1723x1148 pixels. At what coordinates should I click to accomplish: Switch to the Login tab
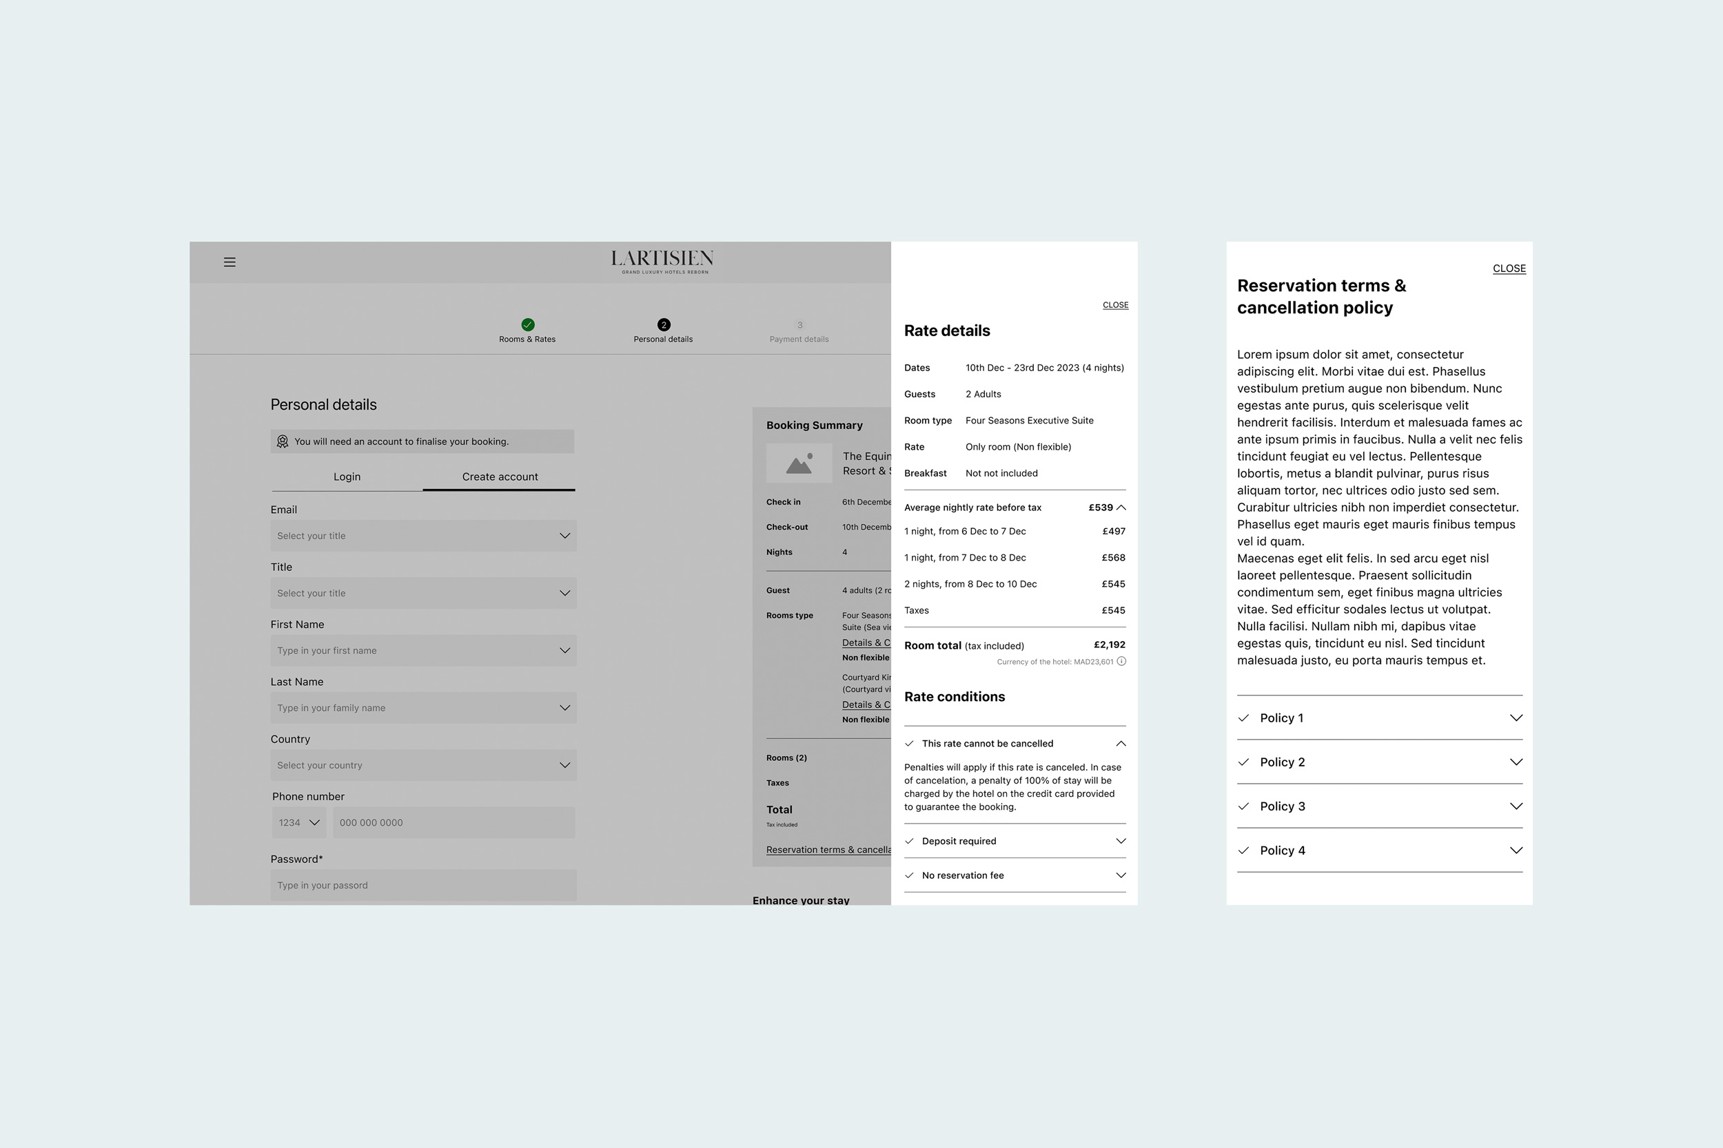pos(347,477)
